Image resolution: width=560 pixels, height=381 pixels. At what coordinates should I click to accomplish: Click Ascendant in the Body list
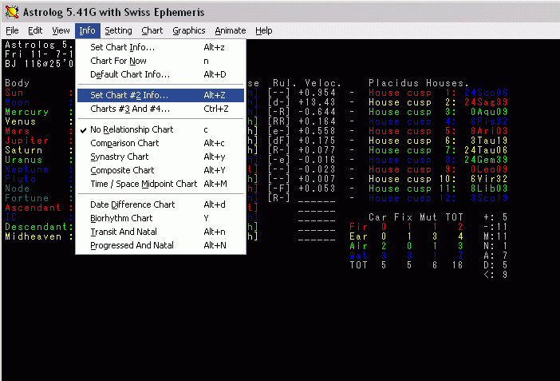33,208
